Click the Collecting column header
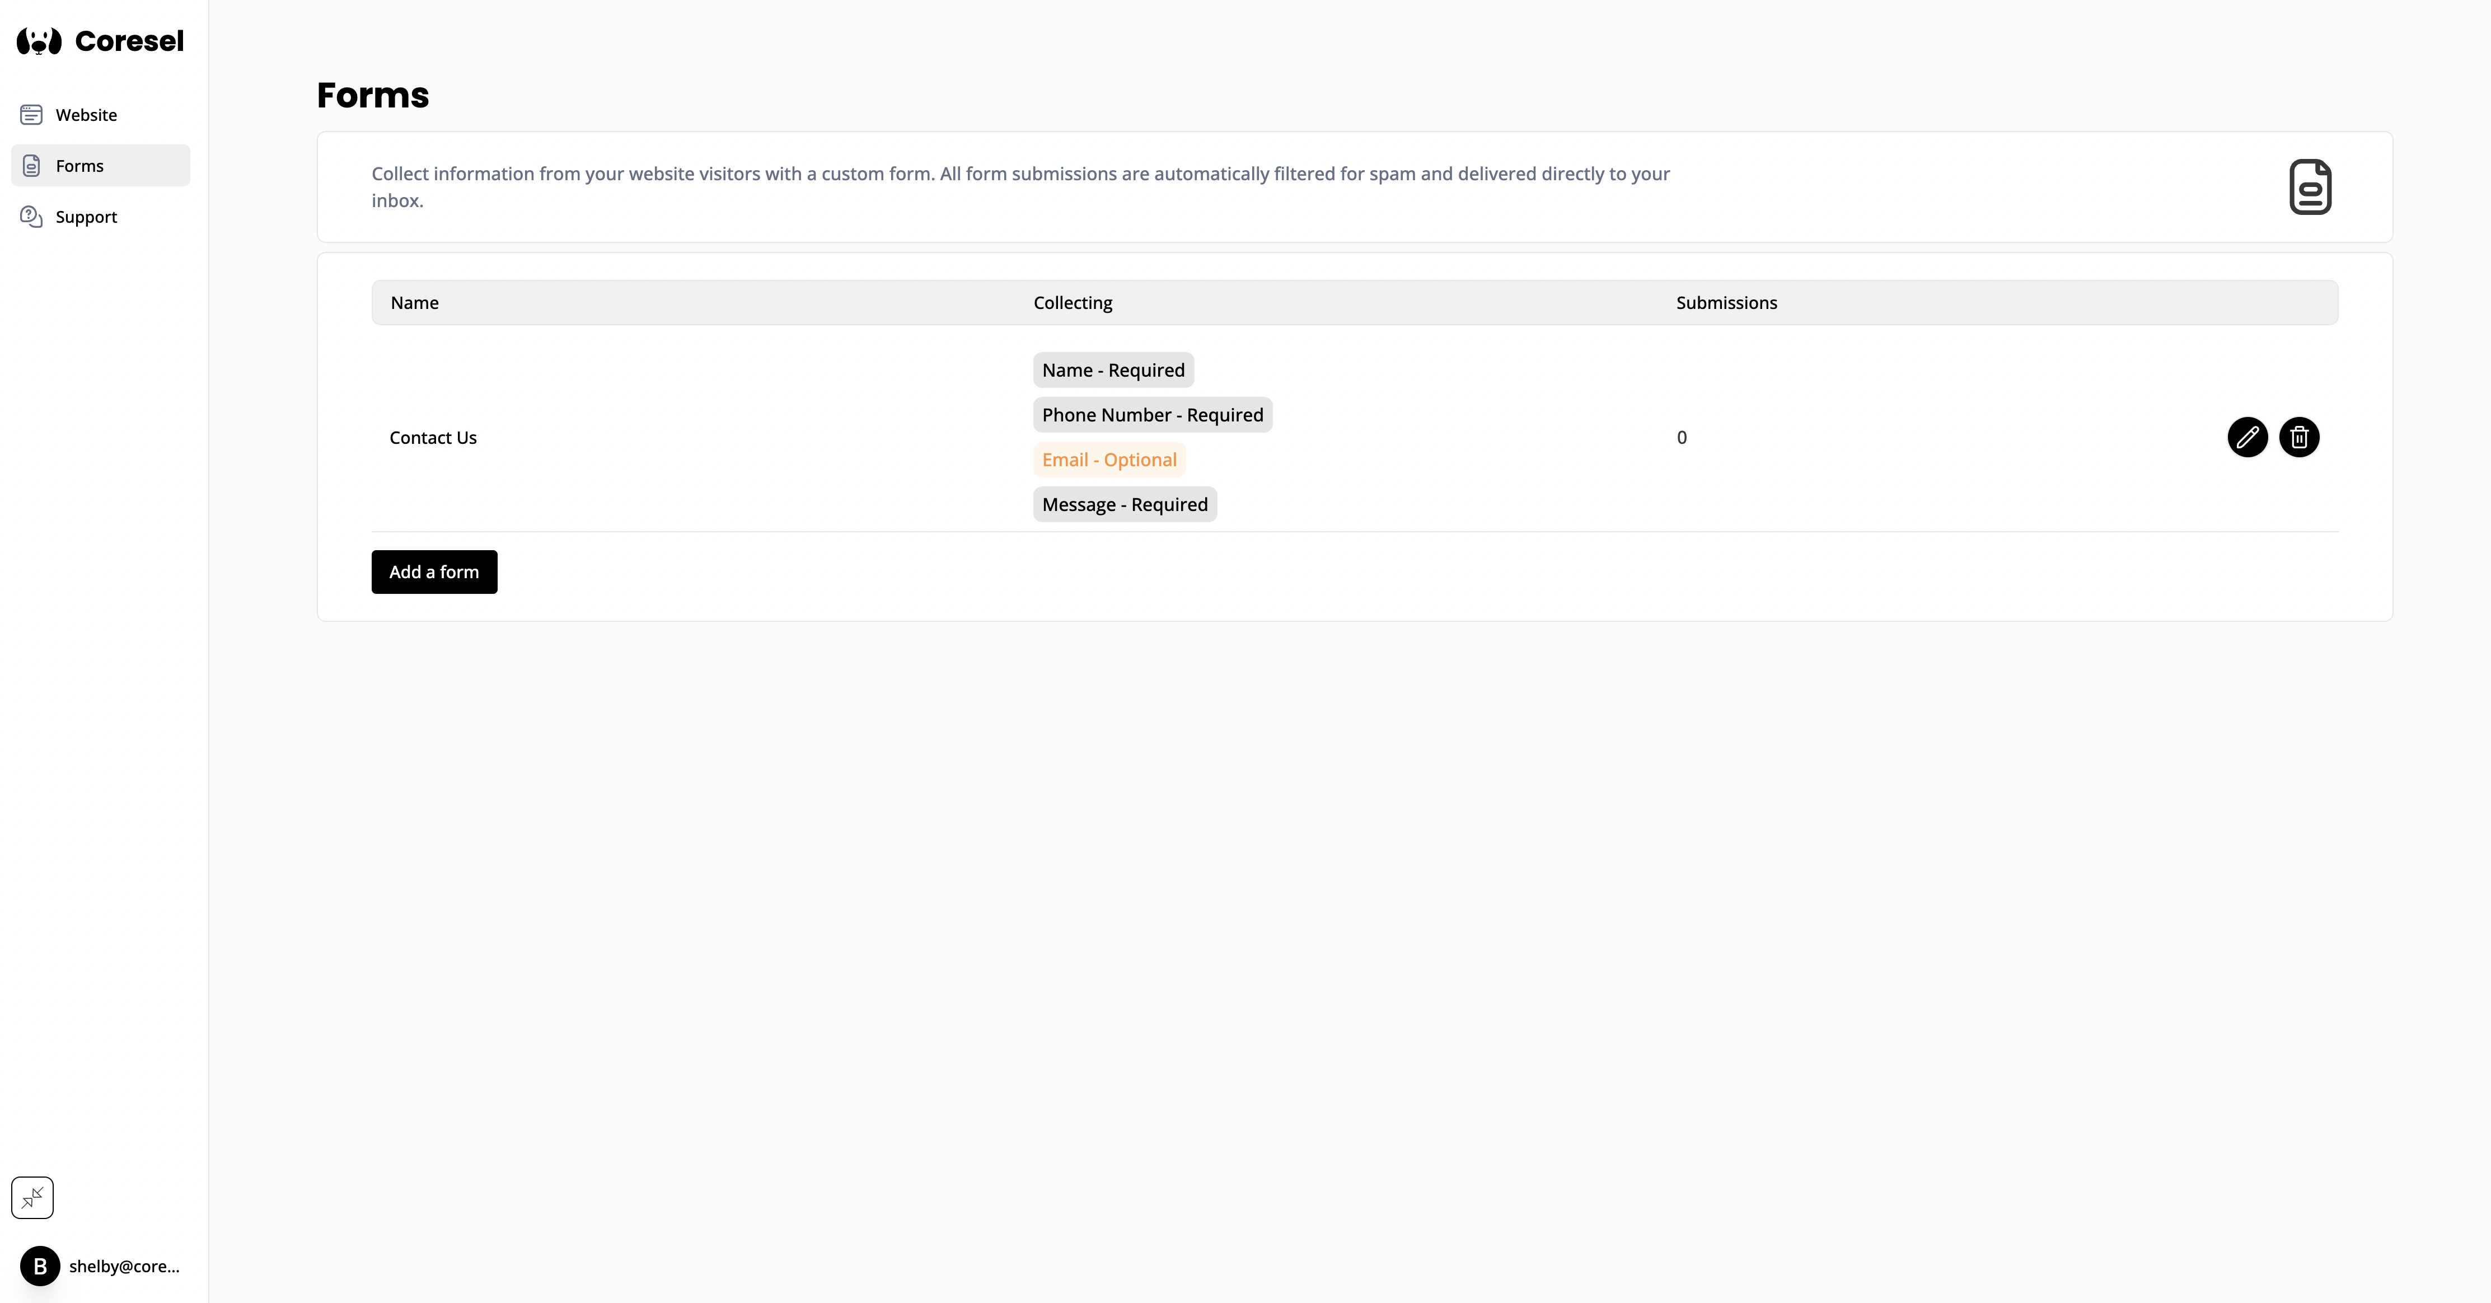 pyautogui.click(x=1073, y=303)
